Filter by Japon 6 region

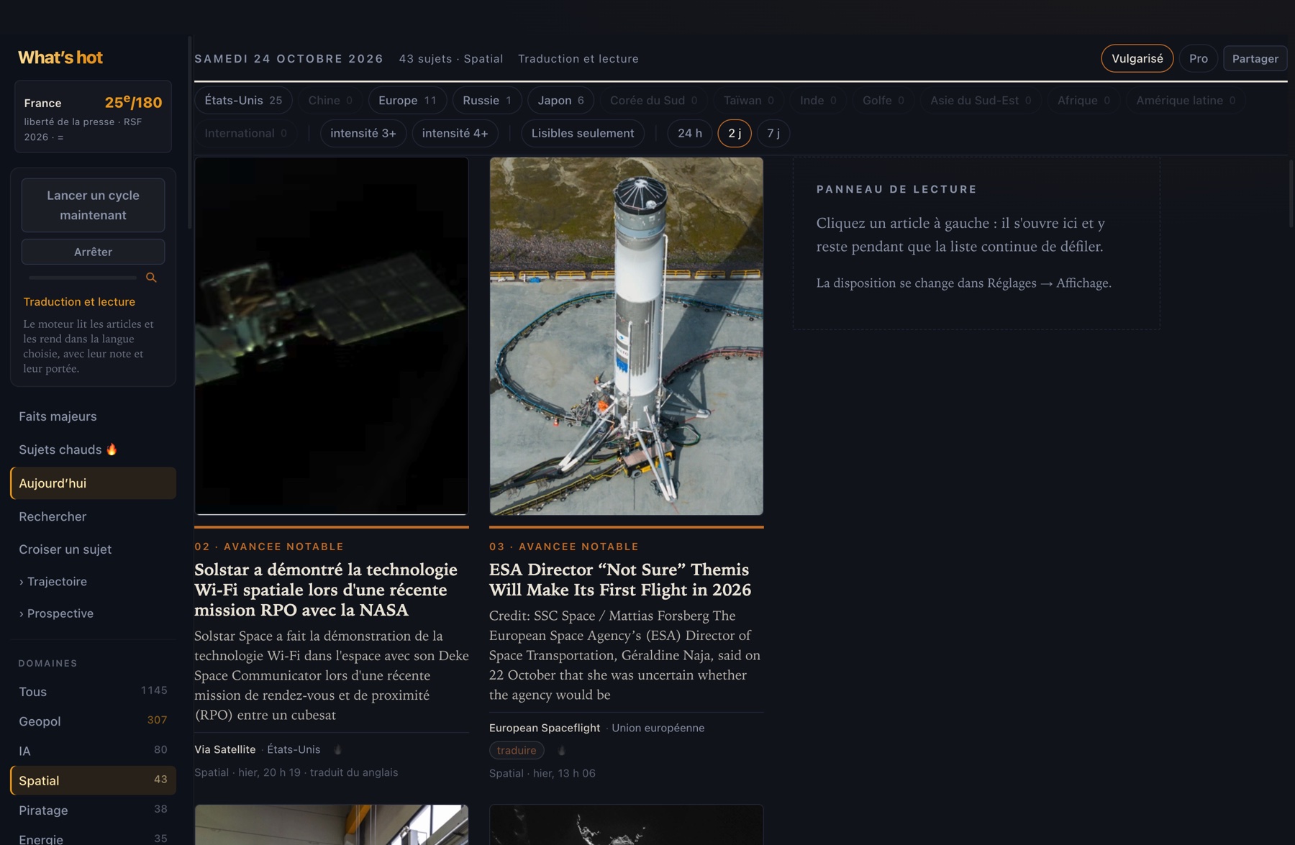(560, 100)
